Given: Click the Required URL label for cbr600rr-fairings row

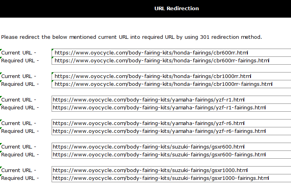Looking at the screenshot, I should tap(20, 61).
